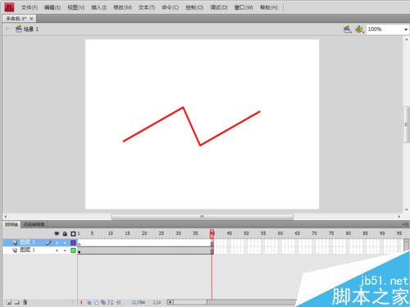The width and height of the screenshot is (410, 307).
Task: Open the 帮助(H) menu
Action: click(269, 7)
